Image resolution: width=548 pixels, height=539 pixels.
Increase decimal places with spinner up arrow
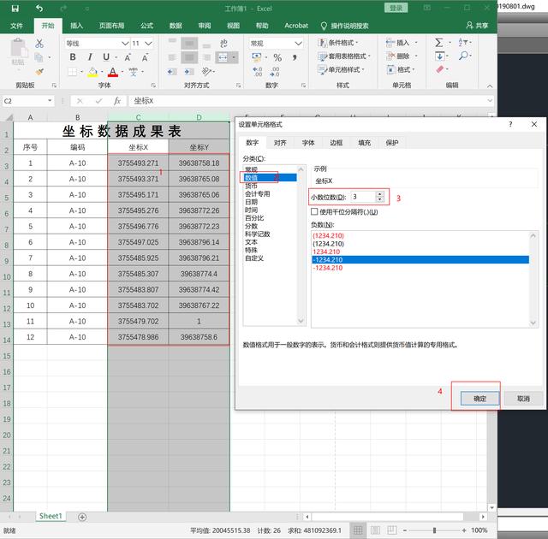coord(380,194)
